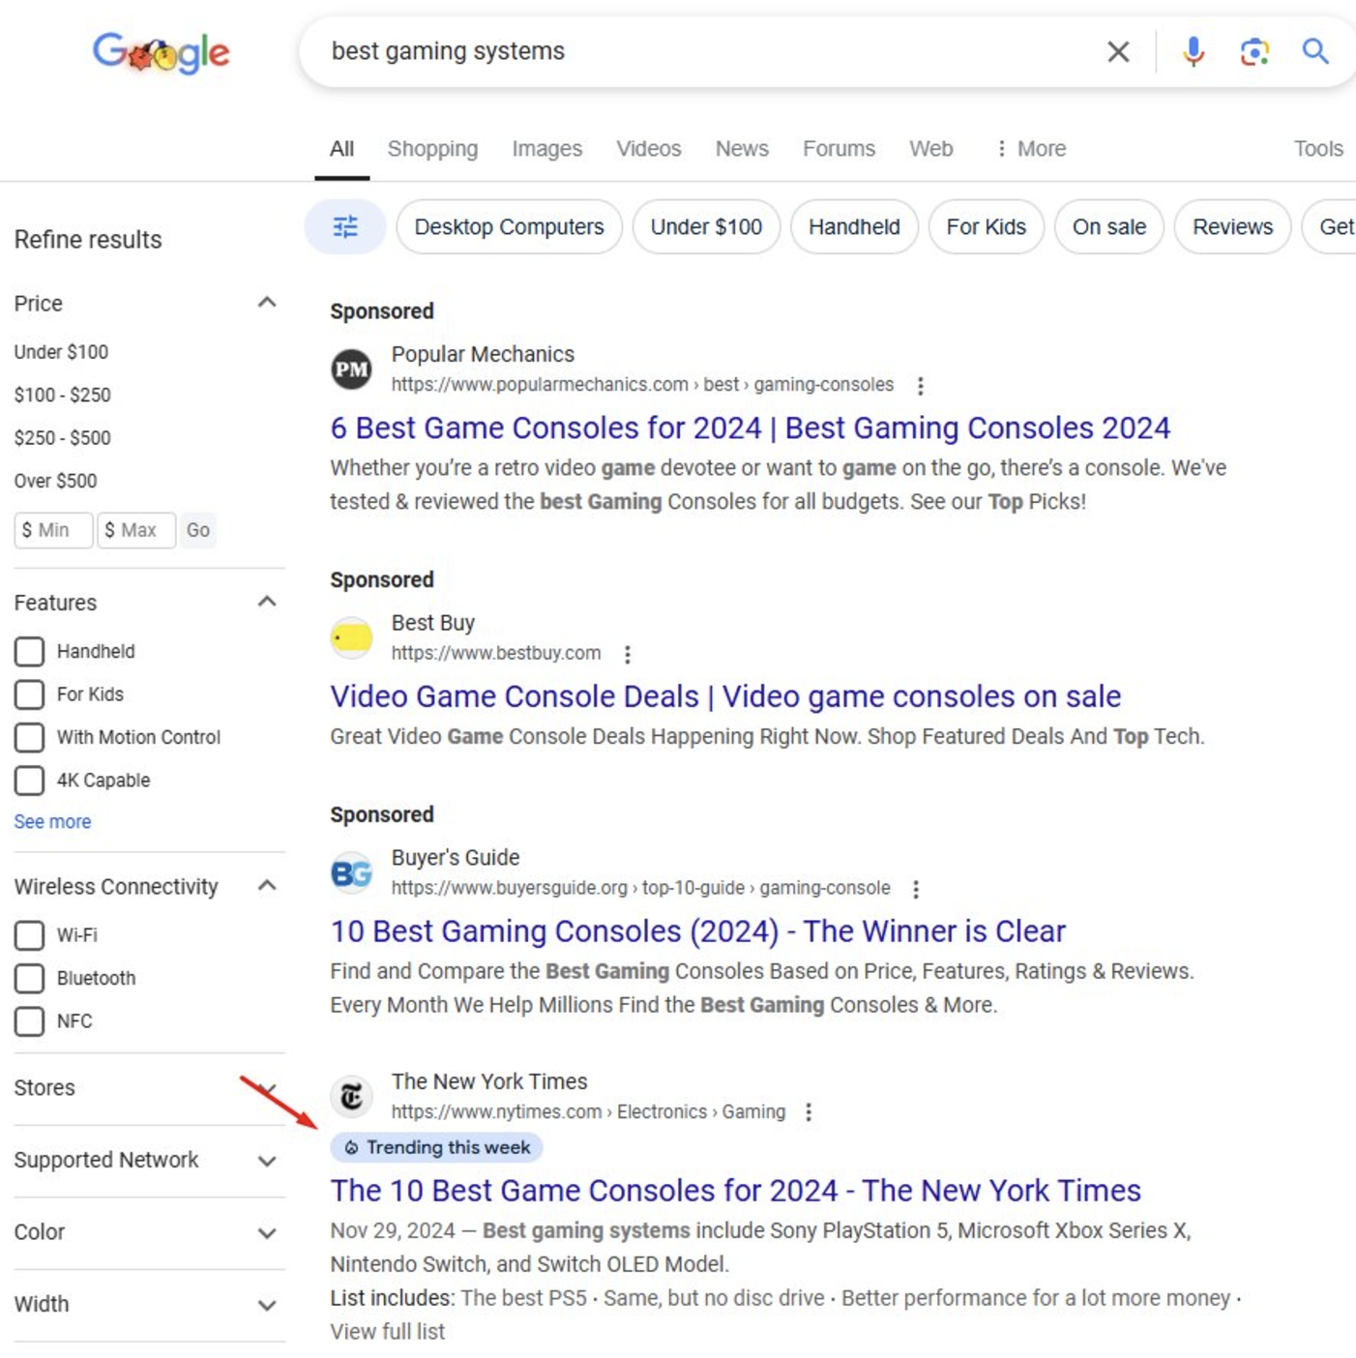Click the New York Times favicon
The image size is (1356, 1358).
(x=351, y=1096)
